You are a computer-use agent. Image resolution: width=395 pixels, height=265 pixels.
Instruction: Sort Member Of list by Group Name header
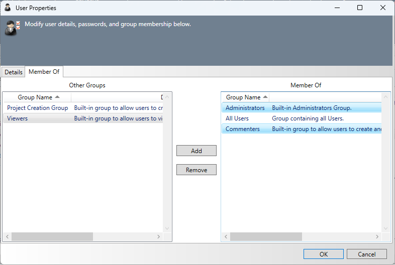coord(243,97)
